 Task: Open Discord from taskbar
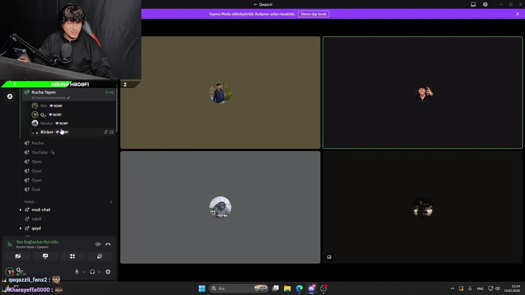click(x=311, y=288)
